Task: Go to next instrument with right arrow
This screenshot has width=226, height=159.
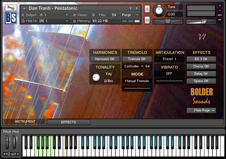Action: pyautogui.click(x=137, y=8)
